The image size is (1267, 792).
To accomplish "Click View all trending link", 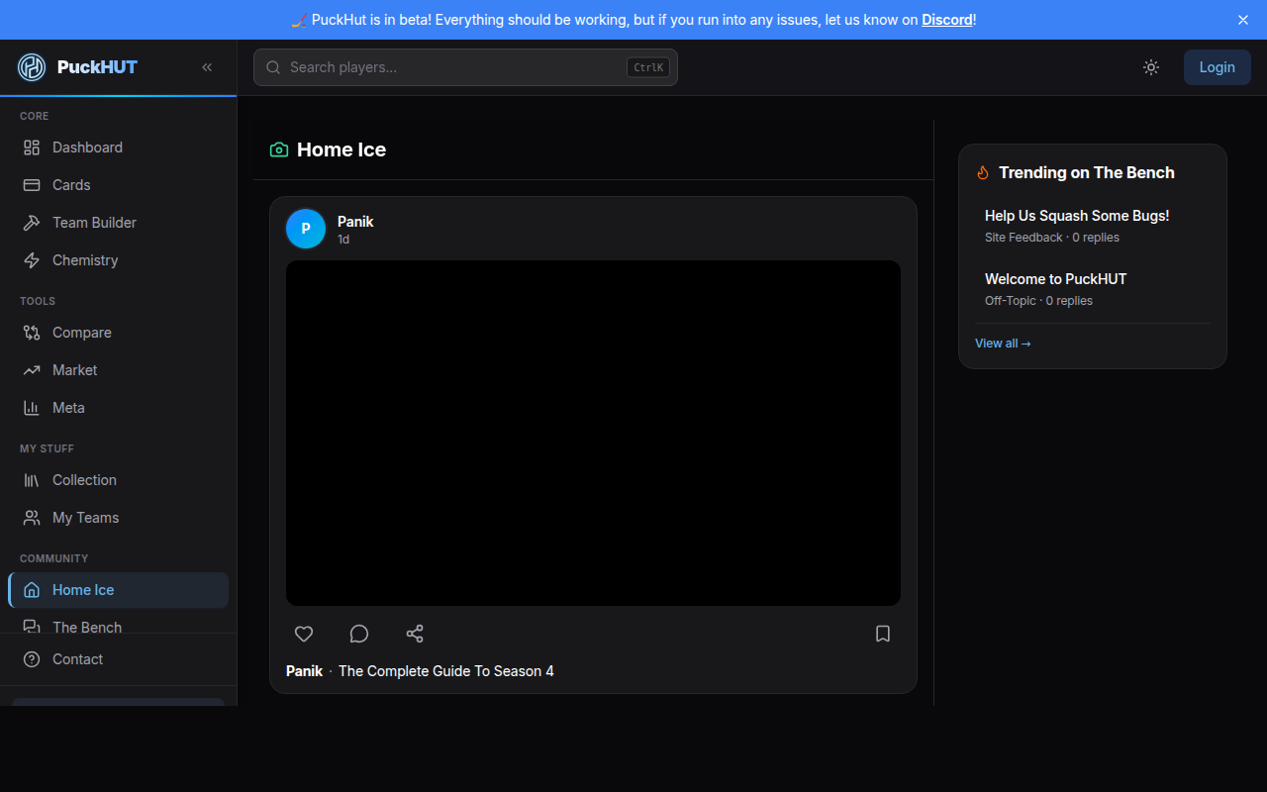I will coord(1003,344).
